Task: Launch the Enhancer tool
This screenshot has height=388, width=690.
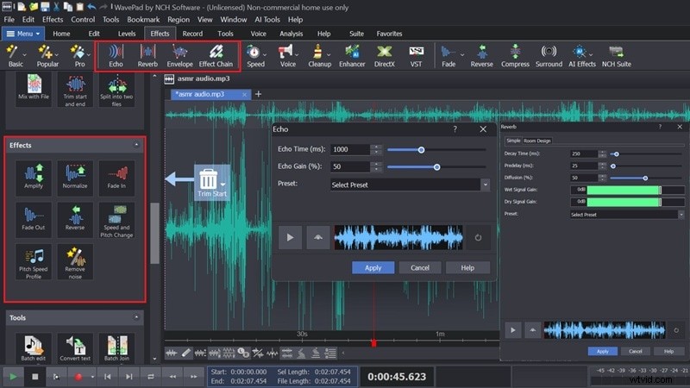Action: (x=352, y=56)
